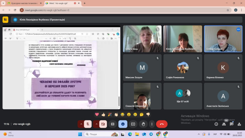Raise hand in the meeting

coord(143,124)
